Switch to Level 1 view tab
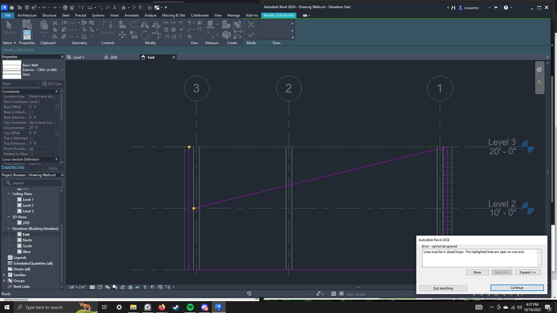This screenshot has width=557, height=313. click(79, 57)
